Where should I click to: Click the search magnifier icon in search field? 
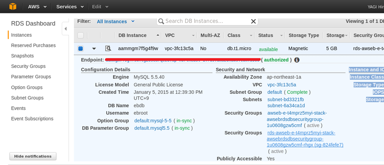coord(161,21)
